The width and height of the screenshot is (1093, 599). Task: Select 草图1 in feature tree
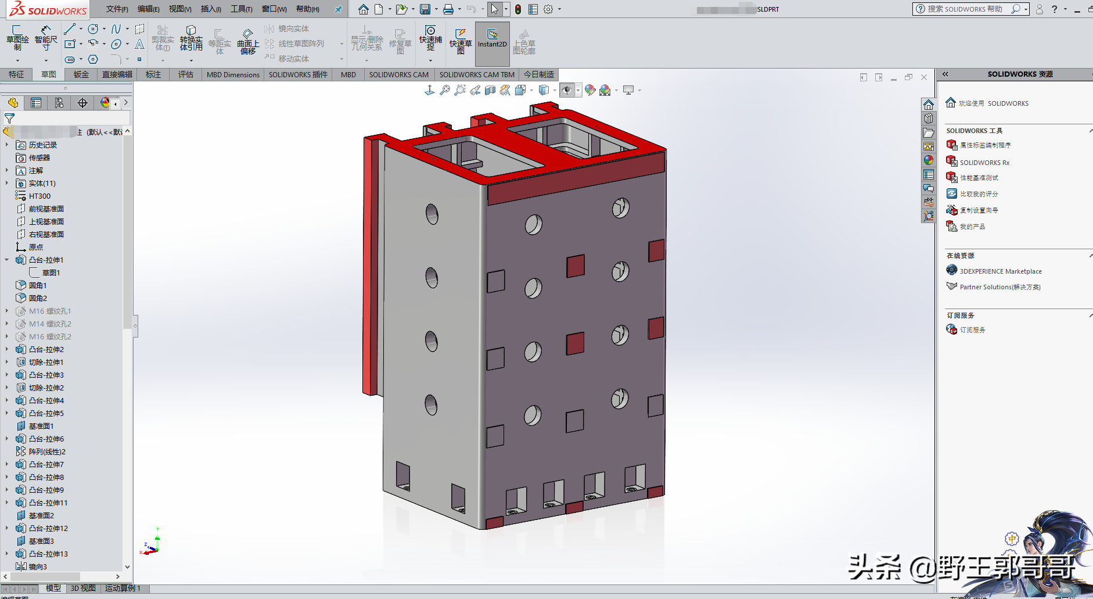[x=51, y=272]
